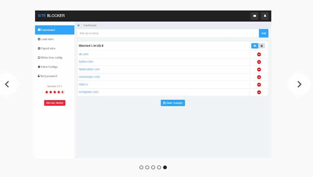Click the Dashboard breadcrumb text
Viewport: 313px width, 177px height.
pos(90,25)
